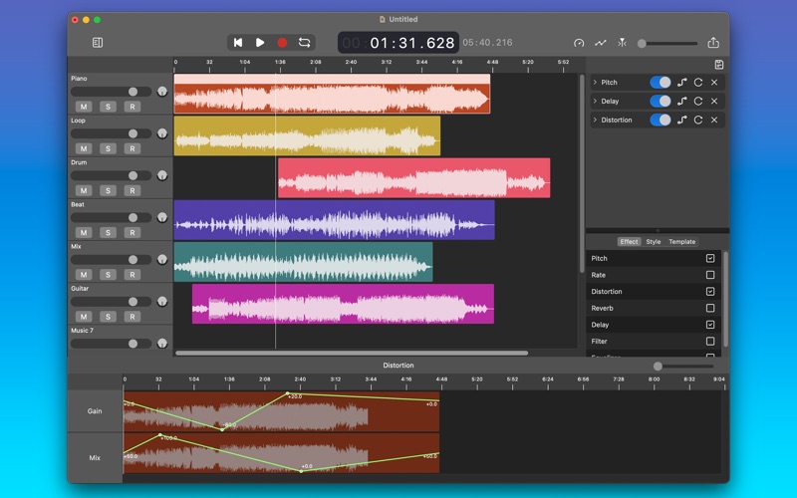Screen dimensions: 797x498
Task: Mute the Piano track
Action: pos(84,107)
